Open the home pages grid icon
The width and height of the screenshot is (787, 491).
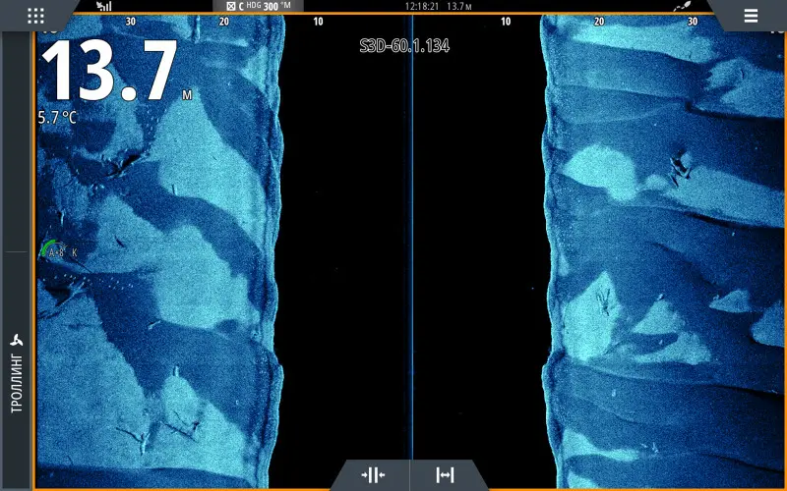tap(35, 16)
